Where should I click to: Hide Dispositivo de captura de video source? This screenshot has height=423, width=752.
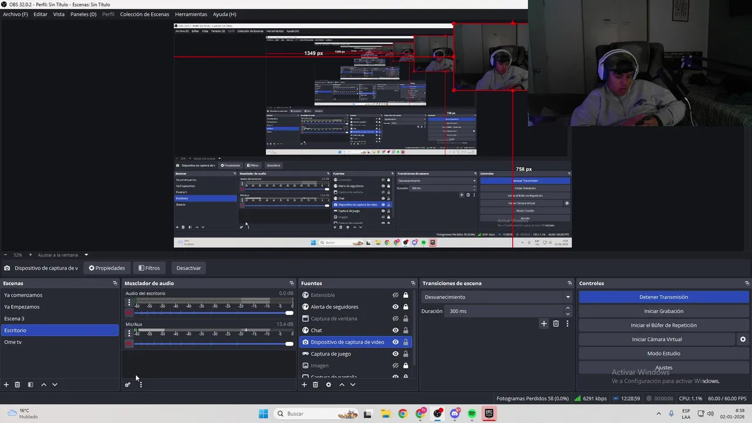click(x=395, y=342)
